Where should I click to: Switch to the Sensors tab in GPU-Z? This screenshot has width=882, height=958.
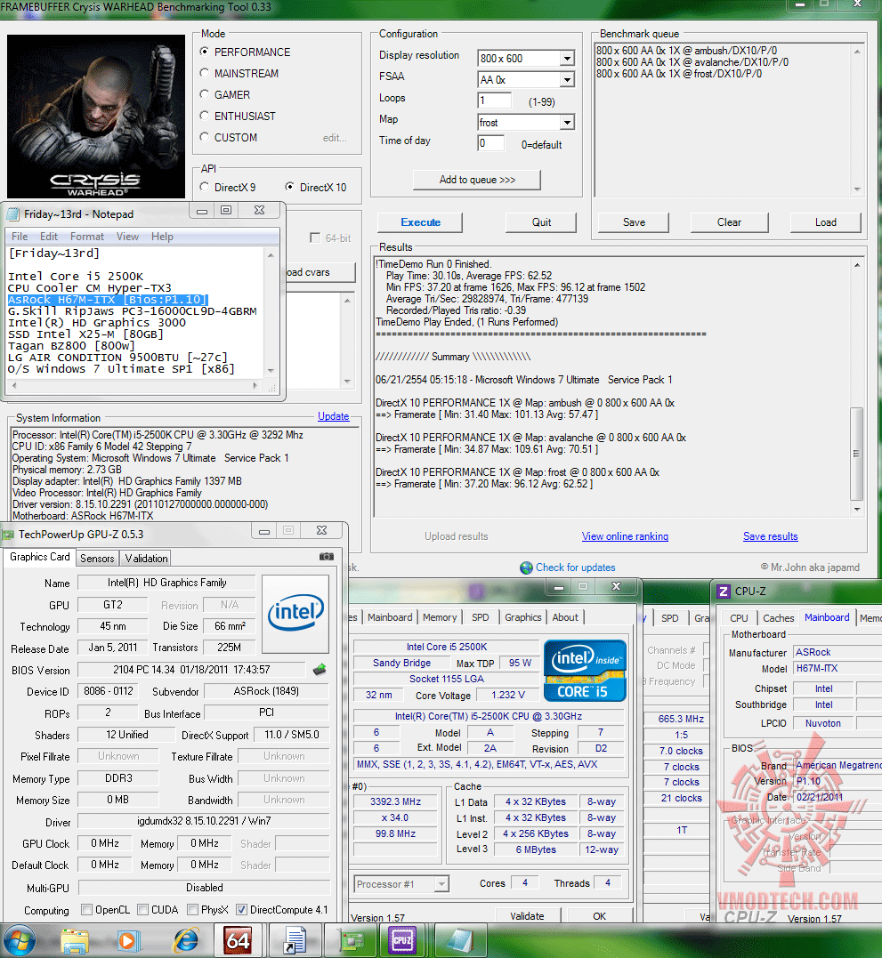coord(97,559)
